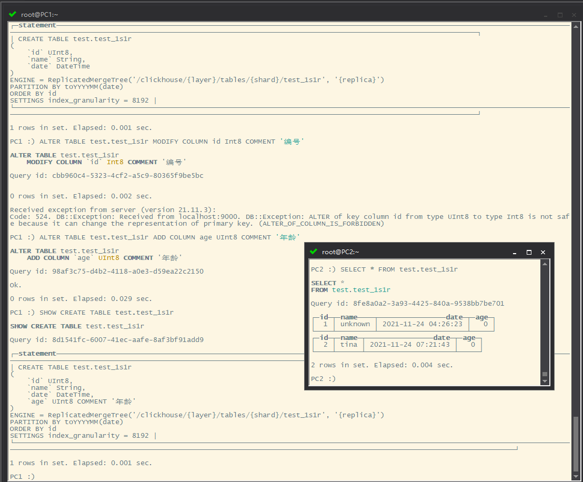Click Query id cbb960c4-5323-4cf2-a5c9-80365f9be5bc

(x=107, y=176)
